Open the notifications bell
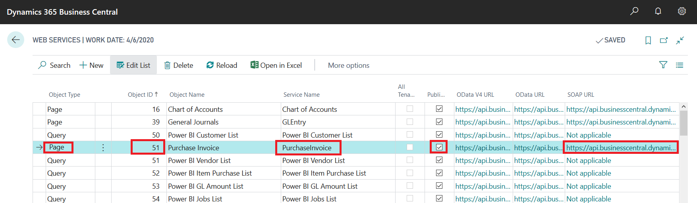 point(658,11)
